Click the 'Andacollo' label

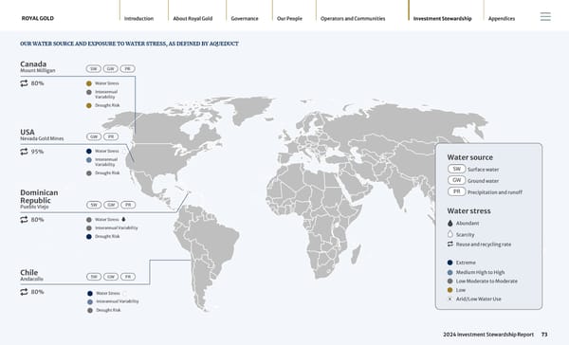pos(31,279)
